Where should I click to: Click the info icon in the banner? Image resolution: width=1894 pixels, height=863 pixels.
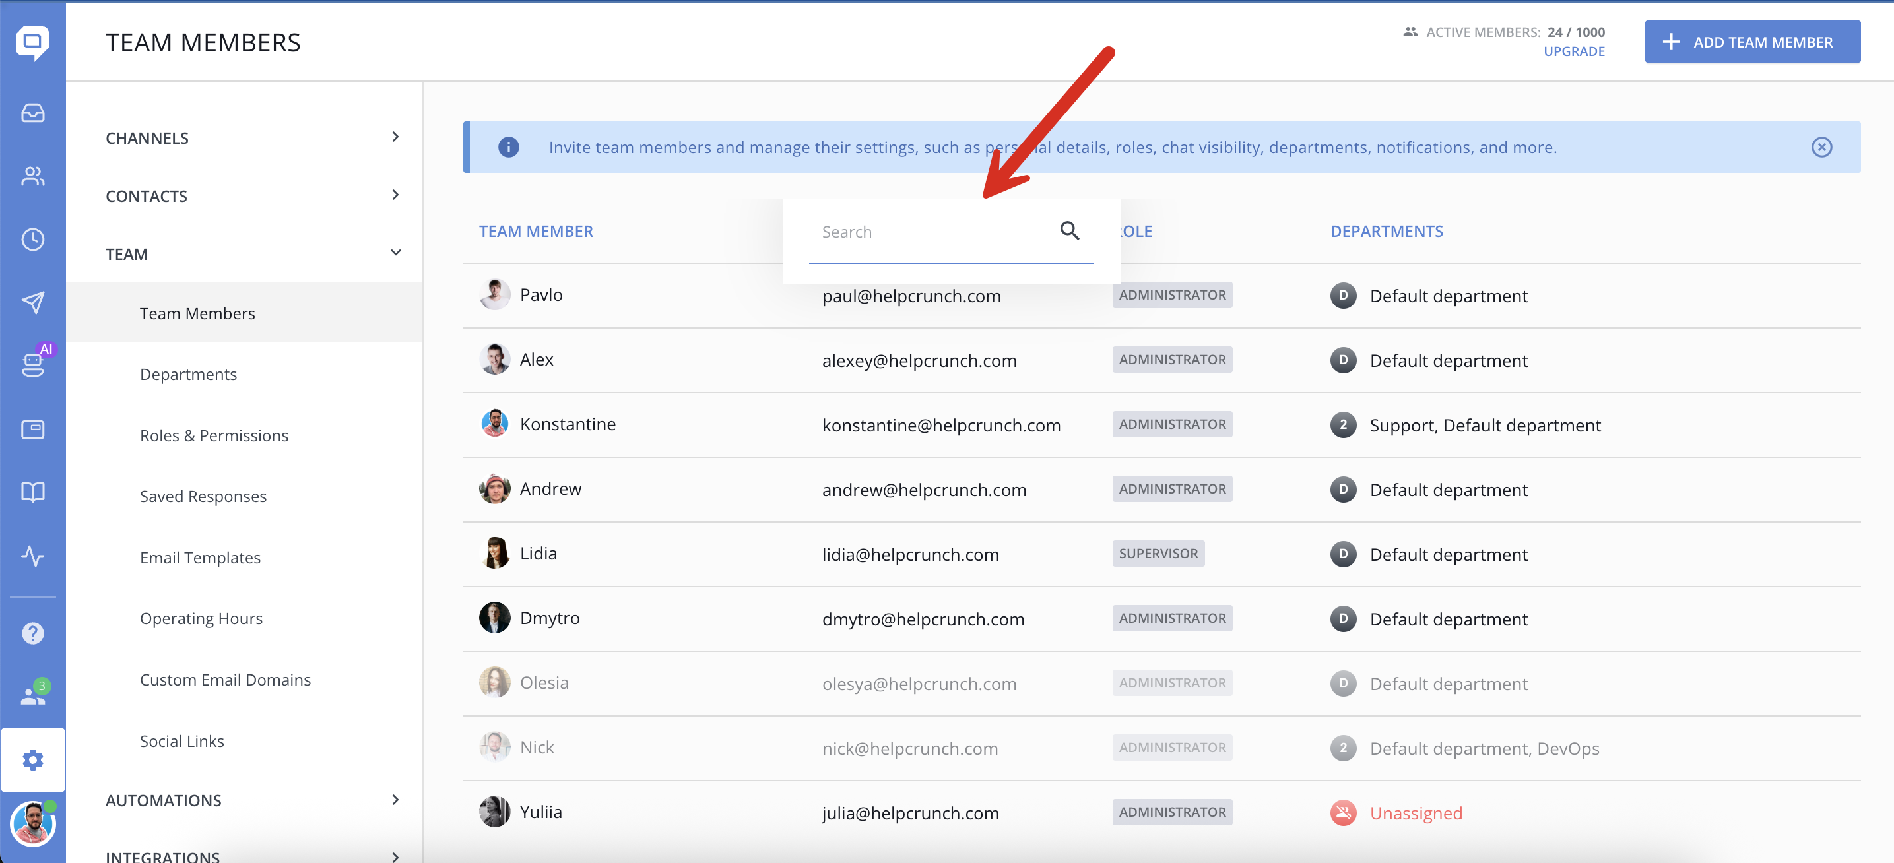point(508,147)
